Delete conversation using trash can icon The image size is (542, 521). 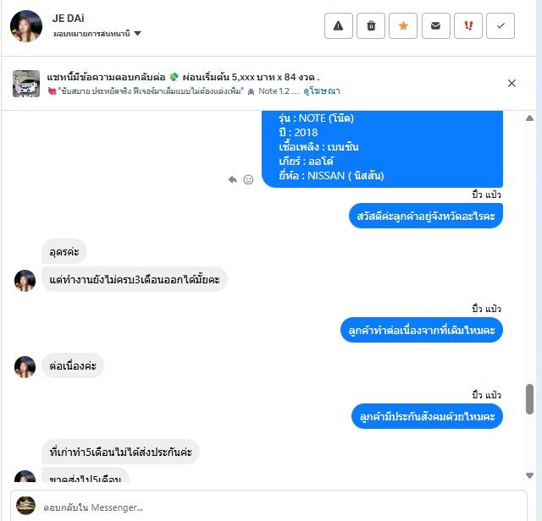(x=371, y=26)
